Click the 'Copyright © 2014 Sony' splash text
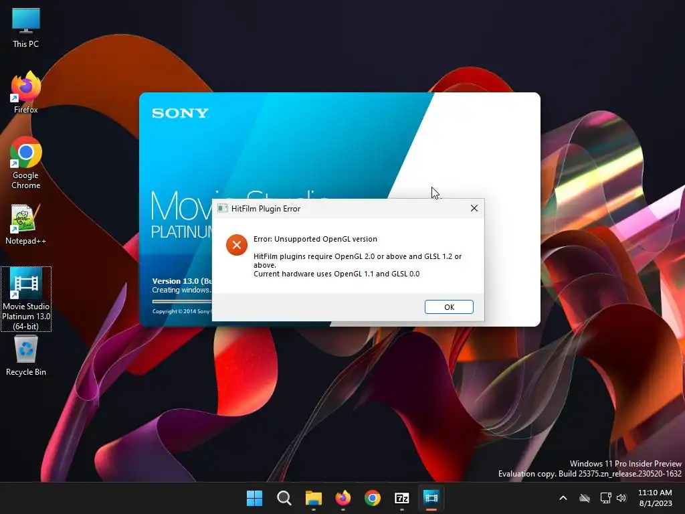This screenshot has width=685, height=514. pos(182,312)
